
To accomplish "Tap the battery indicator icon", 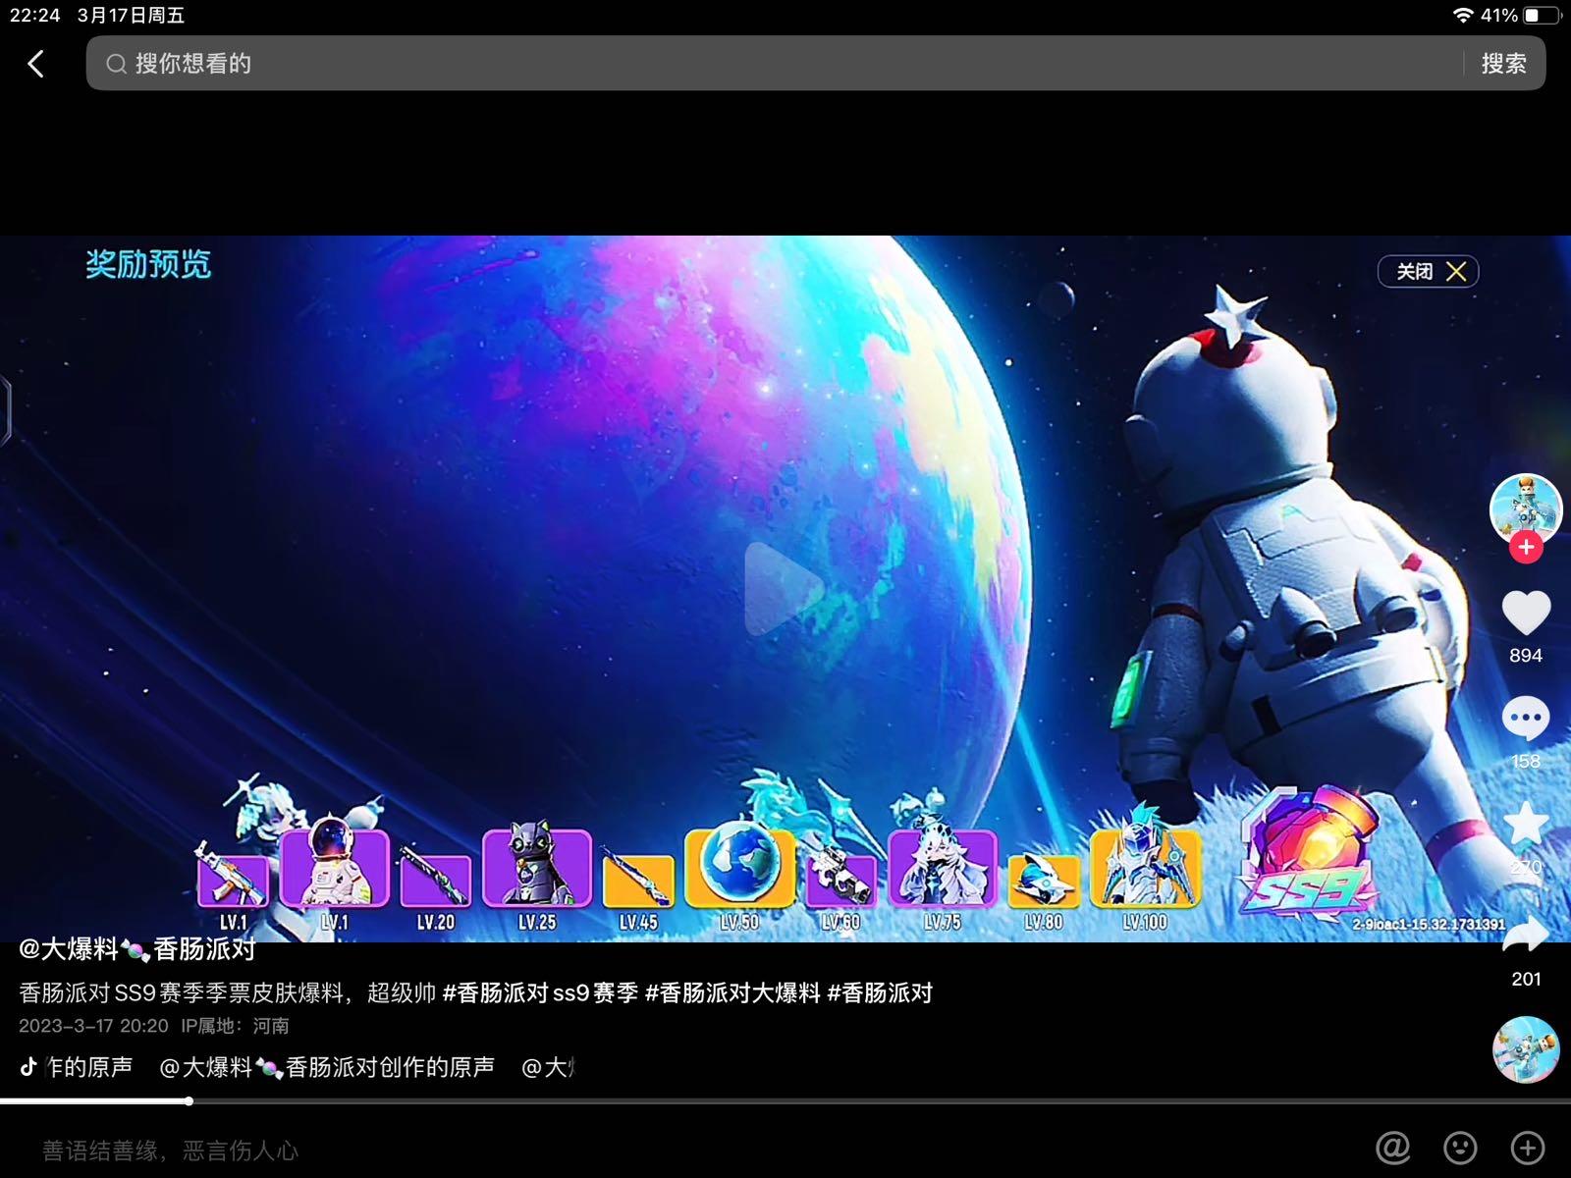I will (1541, 16).
